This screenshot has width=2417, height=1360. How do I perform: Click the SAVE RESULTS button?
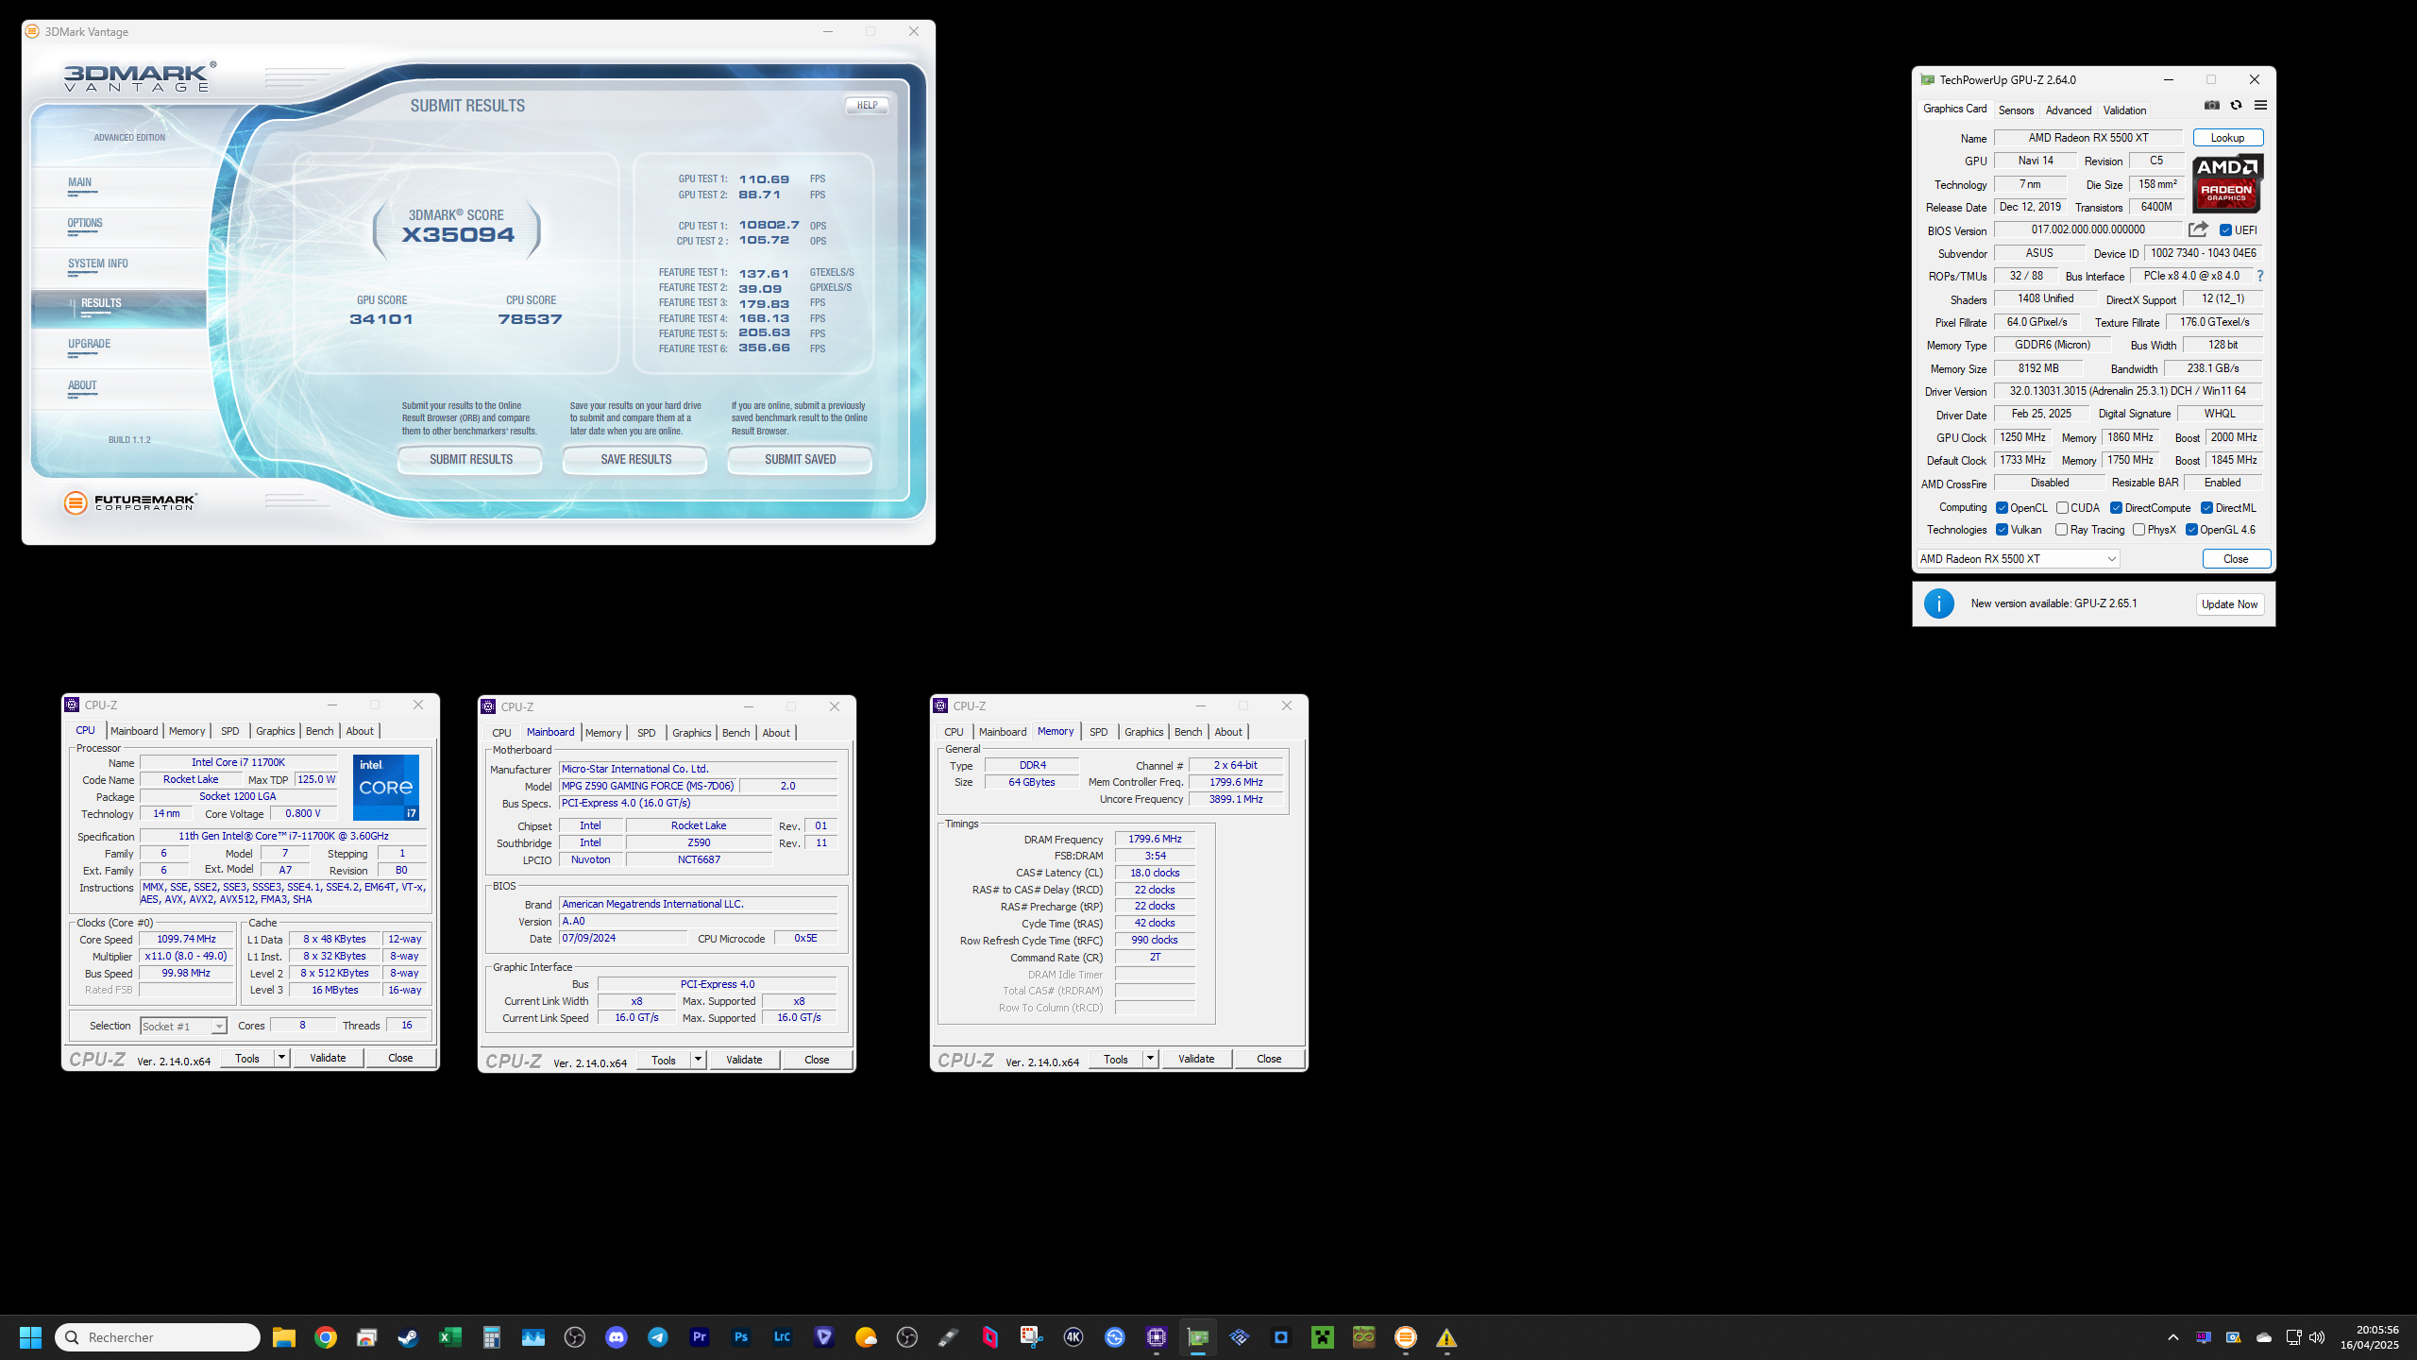coord(635,460)
